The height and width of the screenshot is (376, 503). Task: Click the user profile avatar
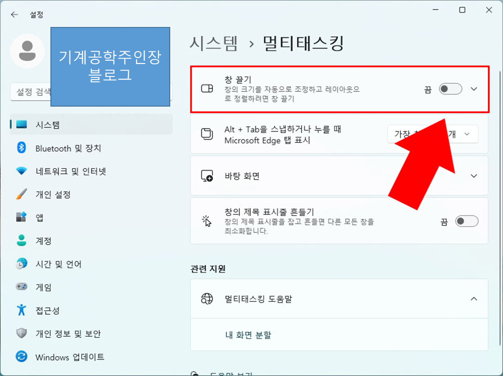pos(27,51)
